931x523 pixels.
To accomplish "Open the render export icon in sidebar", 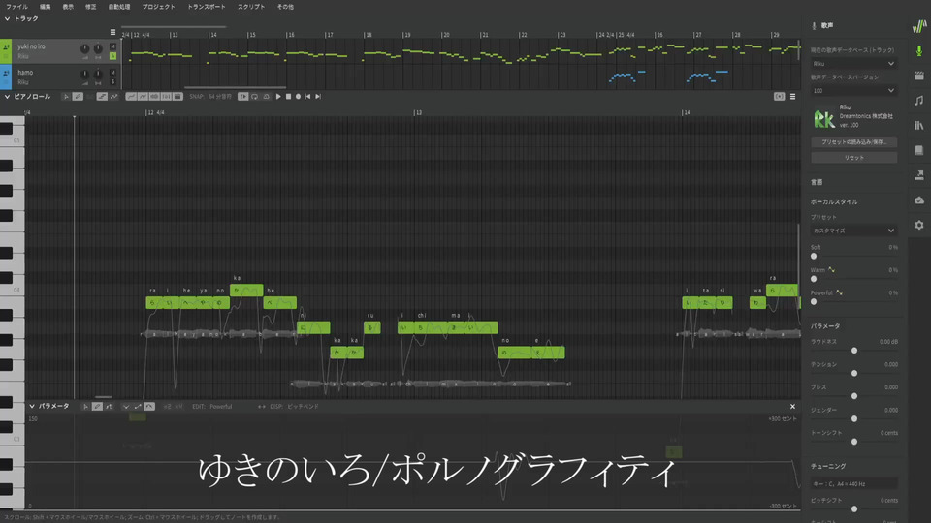I will pos(919,175).
